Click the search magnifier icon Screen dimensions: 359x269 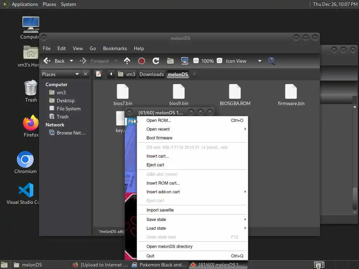point(272,61)
